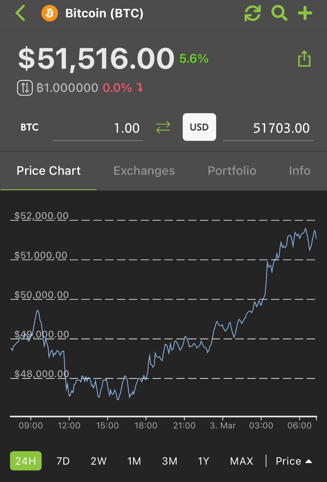Edit the BTC amount field showing 1.00
This screenshot has width=327, height=482.
tap(98, 128)
